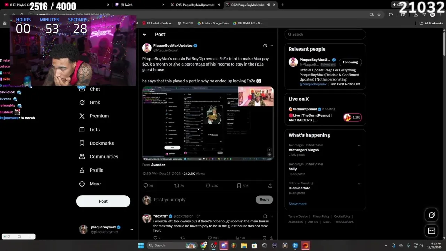Open three-dot menu on dextra's reply
Viewport: 446px width, 251px height.
point(271,216)
